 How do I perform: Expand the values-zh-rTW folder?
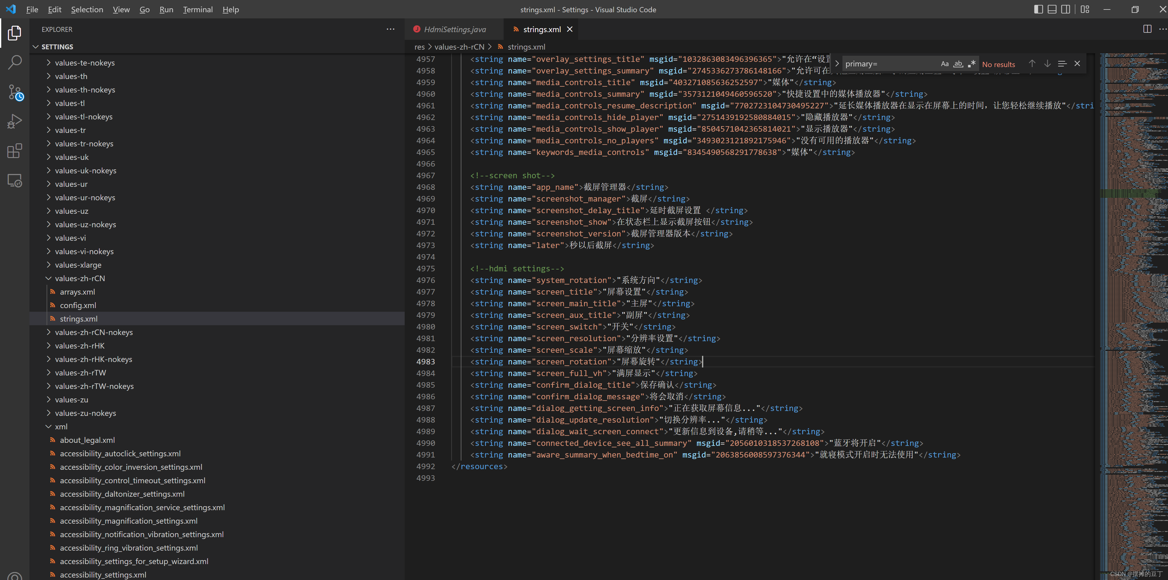217,373
